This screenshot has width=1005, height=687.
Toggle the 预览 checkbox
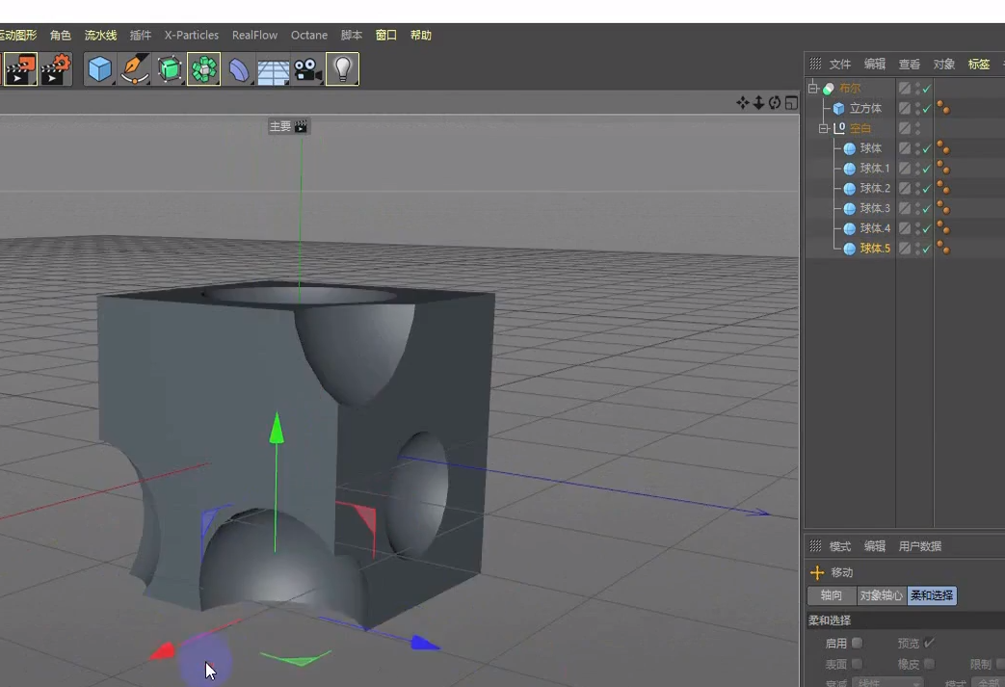tap(929, 643)
